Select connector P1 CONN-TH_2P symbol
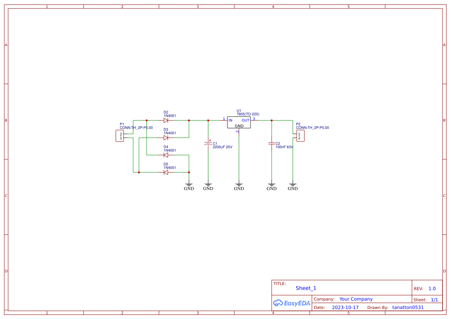Screen dimensions: 451x319 [120, 136]
